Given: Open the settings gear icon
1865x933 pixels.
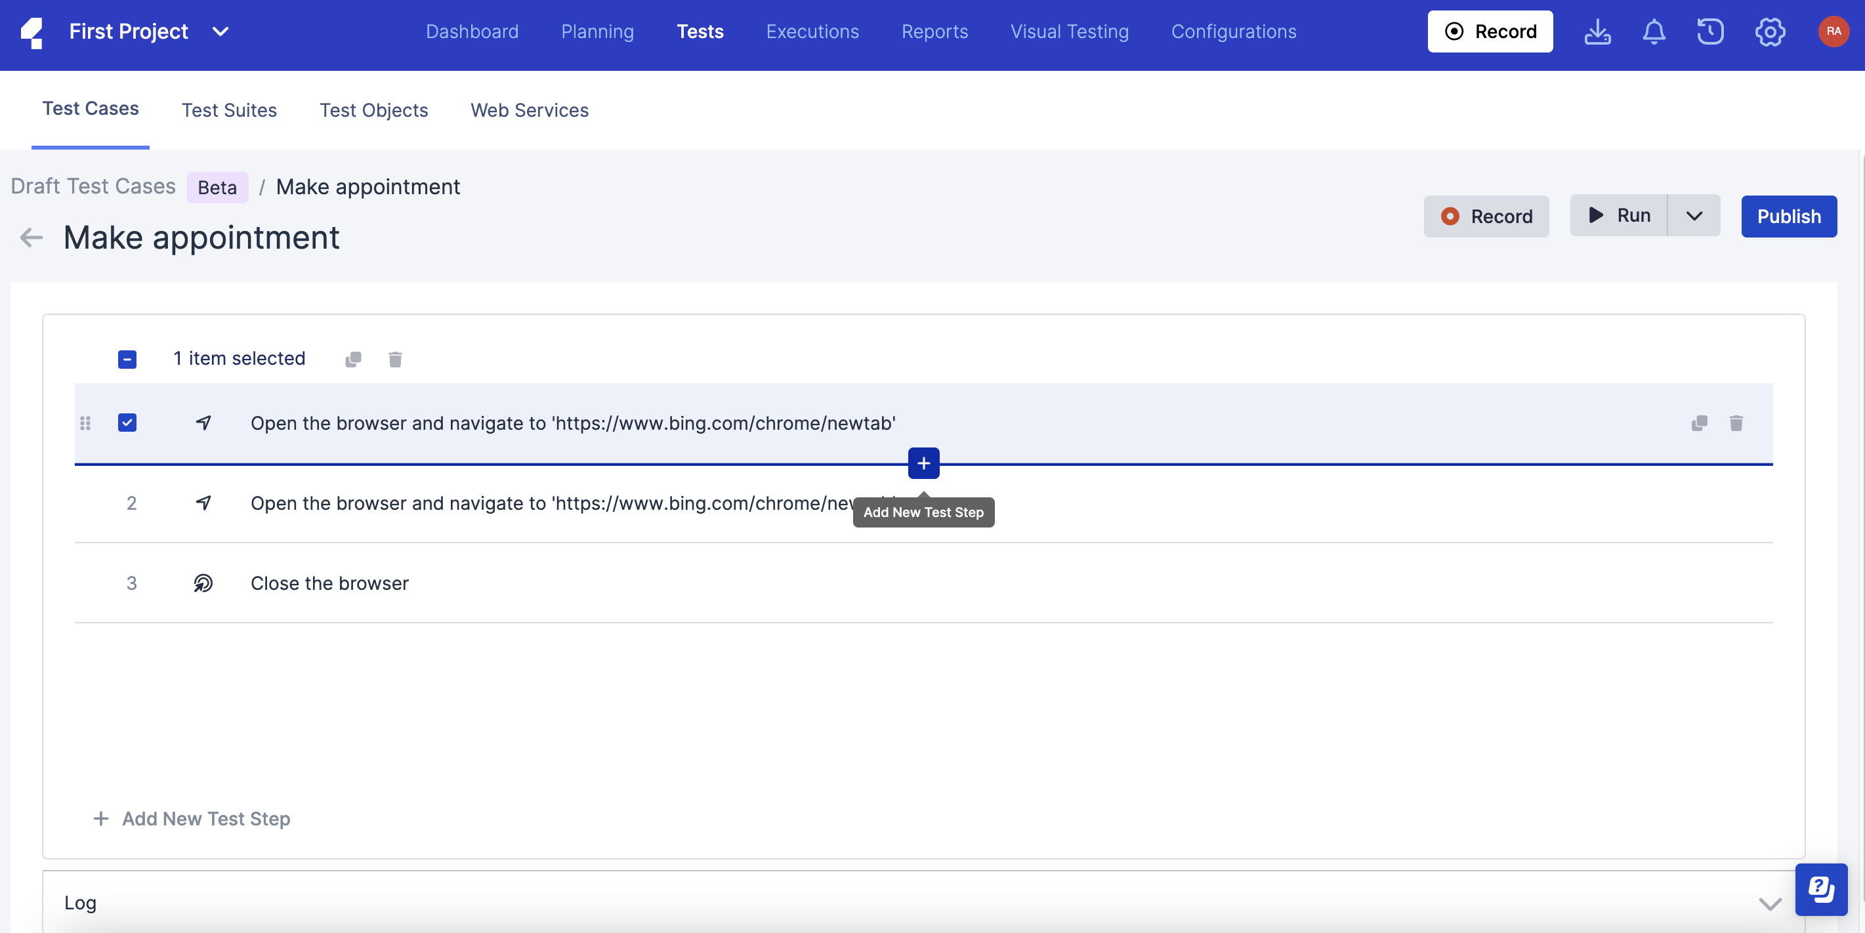Looking at the screenshot, I should coord(1769,32).
